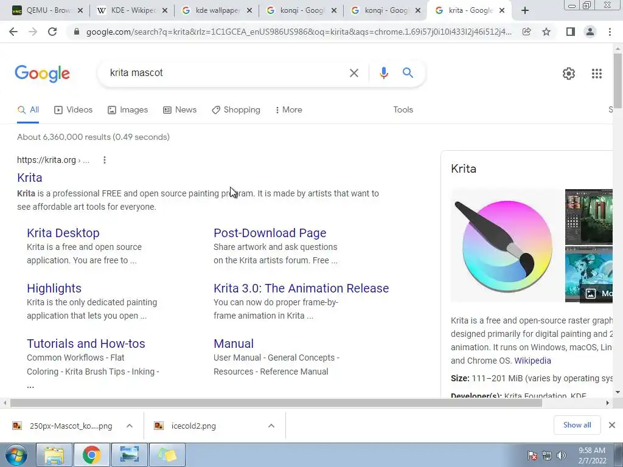Open the Post-Download Page link
Viewport: 623px width, 467px height.
tap(270, 233)
